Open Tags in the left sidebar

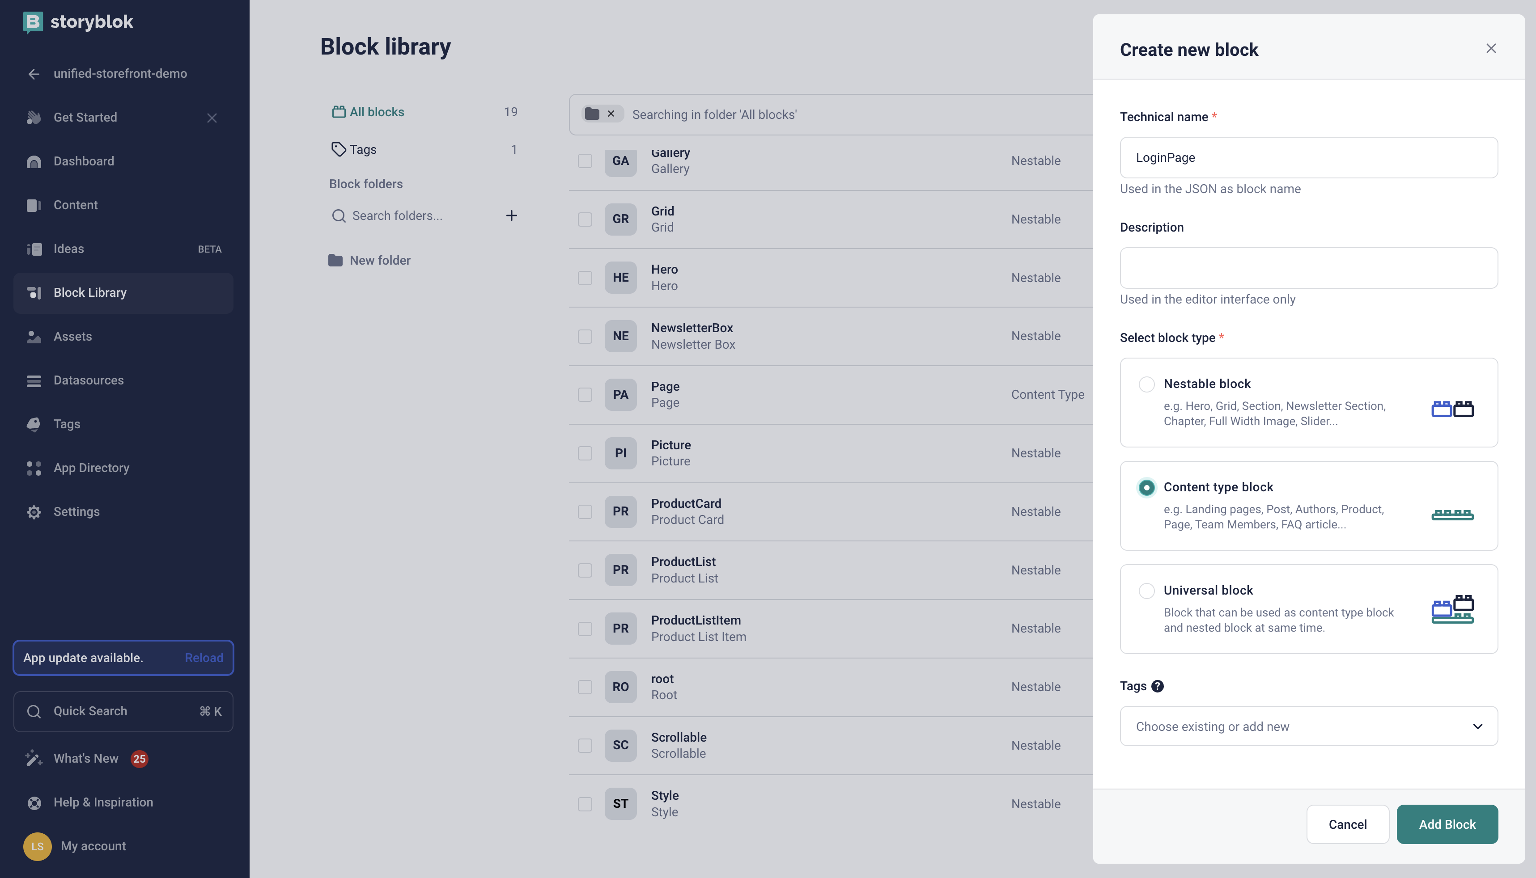pyautogui.click(x=123, y=424)
